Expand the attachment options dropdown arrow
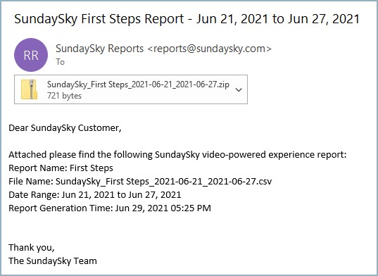 click(239, 90)
